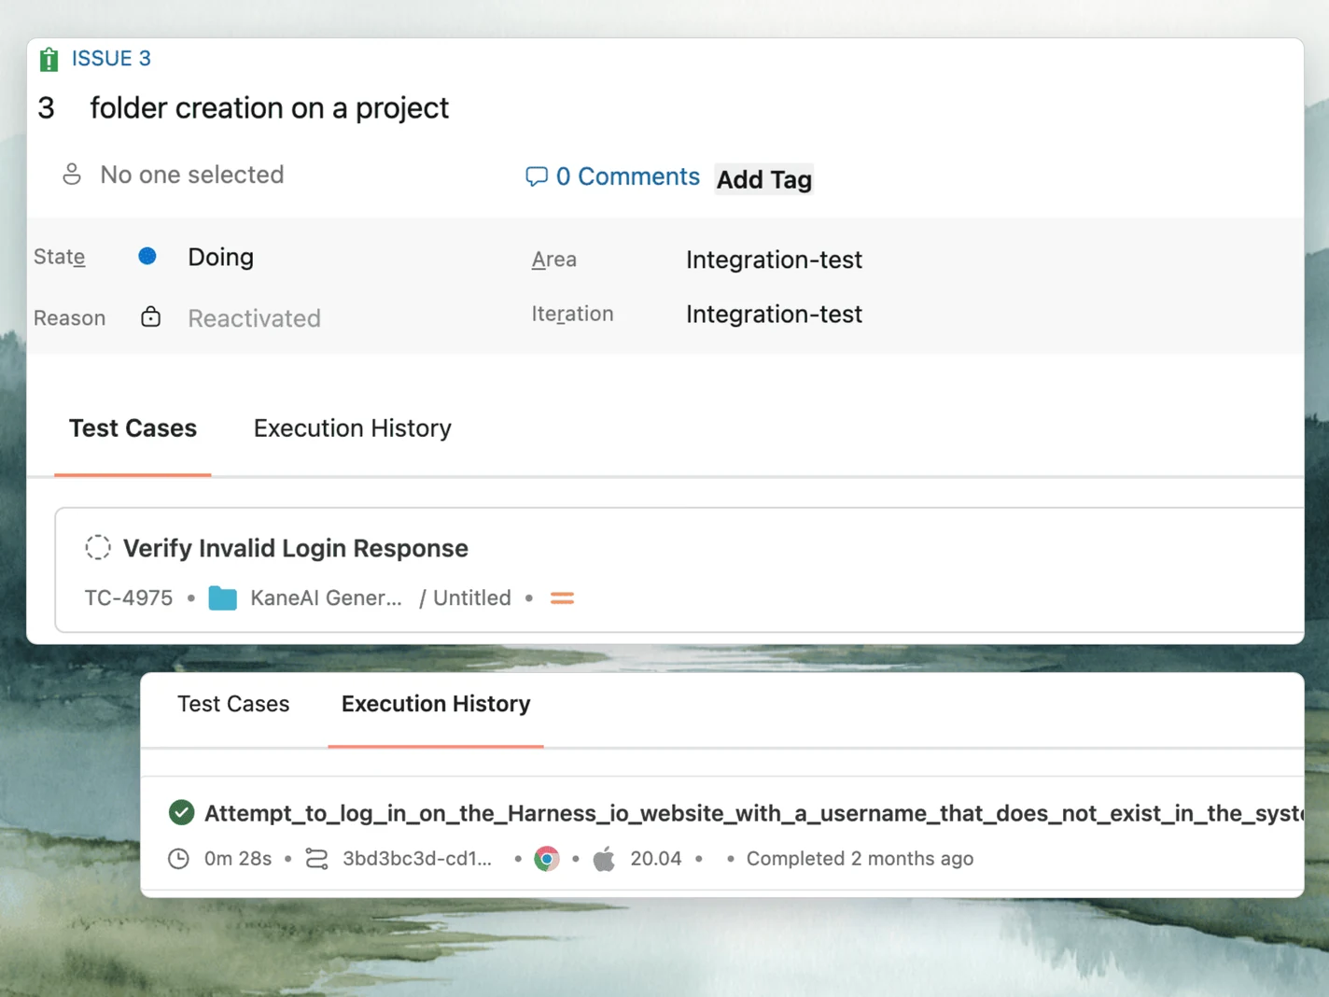Click the Untitled subfolder label

(x=472, y=597)
